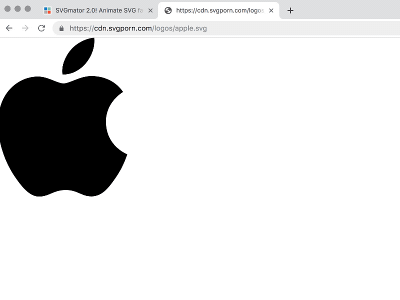400x300 pixels.
Task: Click the globe icon on the active tab
Action: point(168,10)
